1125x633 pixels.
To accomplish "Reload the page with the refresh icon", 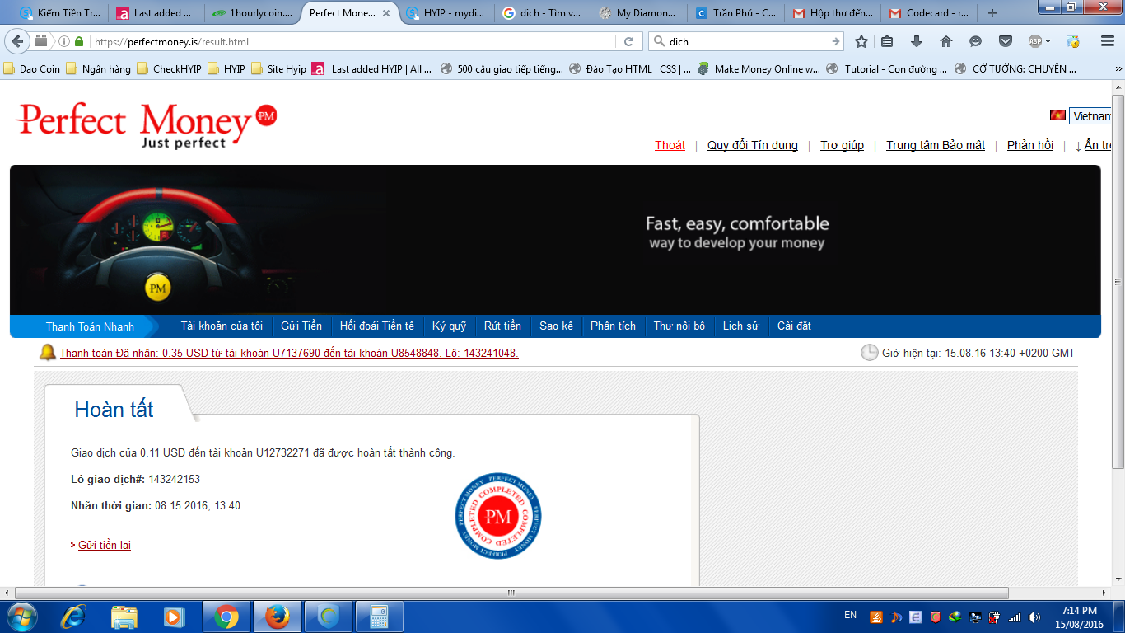I will (628, 41).
